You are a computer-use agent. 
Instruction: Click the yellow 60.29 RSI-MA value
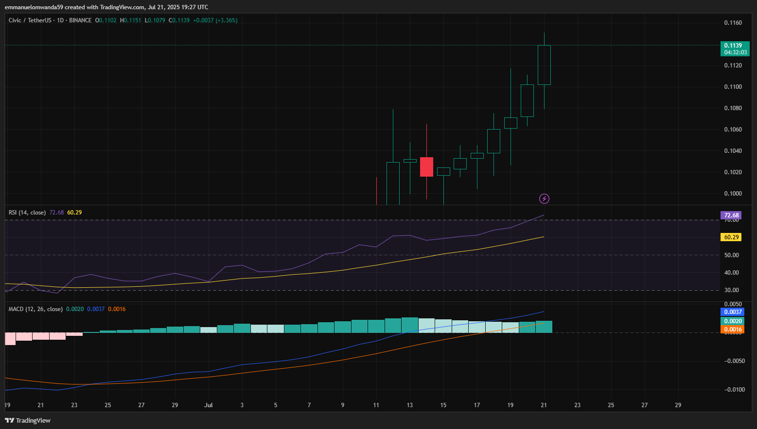(x=732, y=237)
